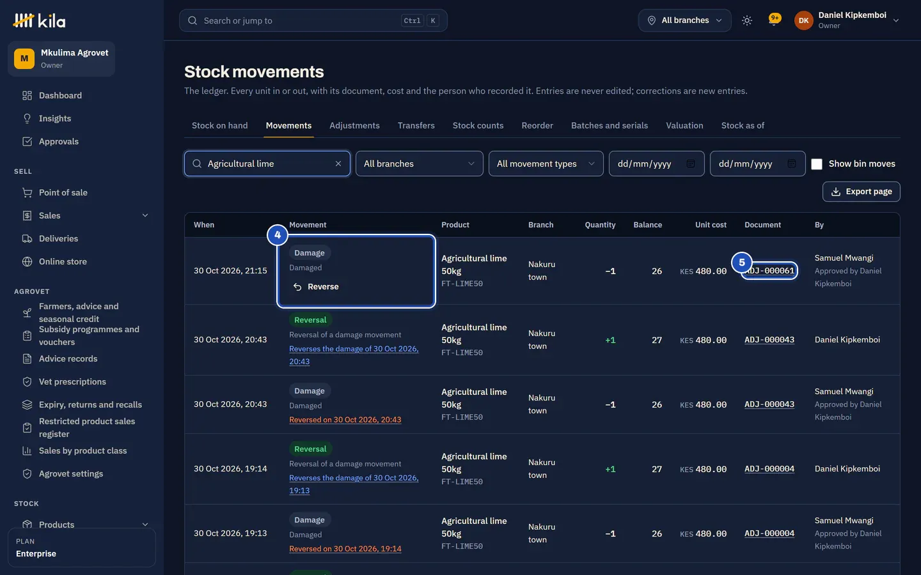
Task: Open the Restricted product sales register
Action: pos(82,427)
